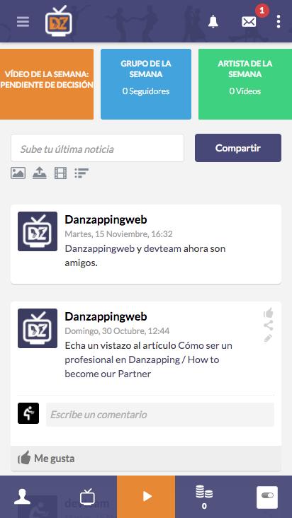Open coins balance in bottom bar

(x=204, y=497)
